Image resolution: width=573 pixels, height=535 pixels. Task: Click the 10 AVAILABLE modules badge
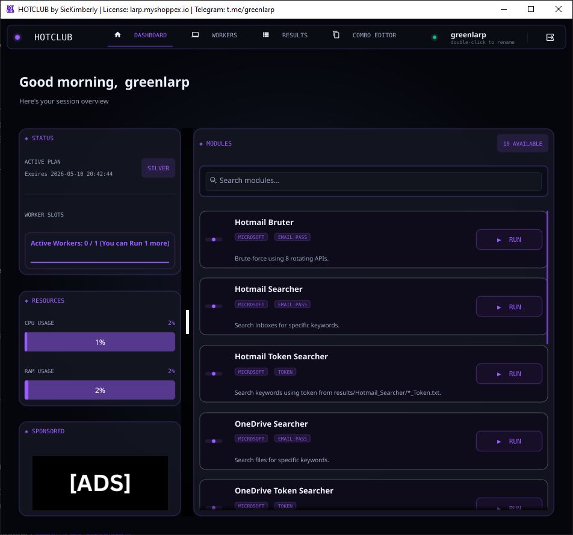click(x=522, y=144)
